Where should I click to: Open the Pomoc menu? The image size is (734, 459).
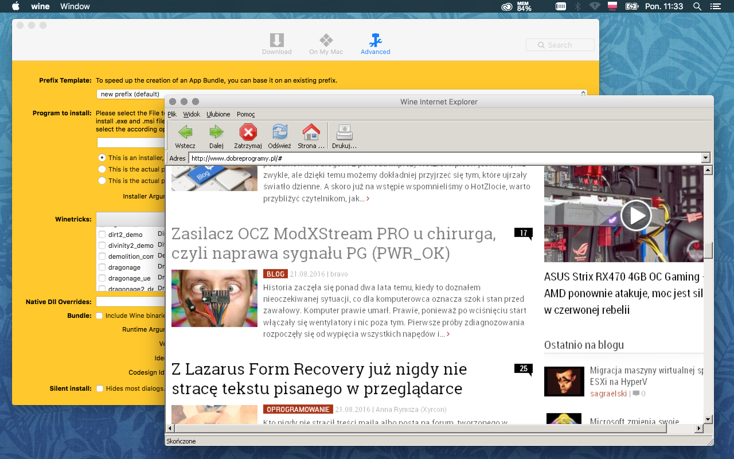[x=245, y=114]
